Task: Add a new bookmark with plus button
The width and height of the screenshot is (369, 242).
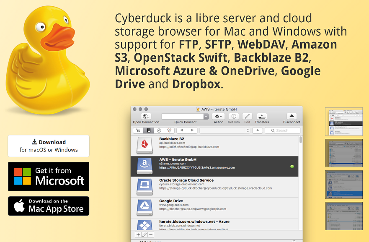Action: tap(138, 235)
